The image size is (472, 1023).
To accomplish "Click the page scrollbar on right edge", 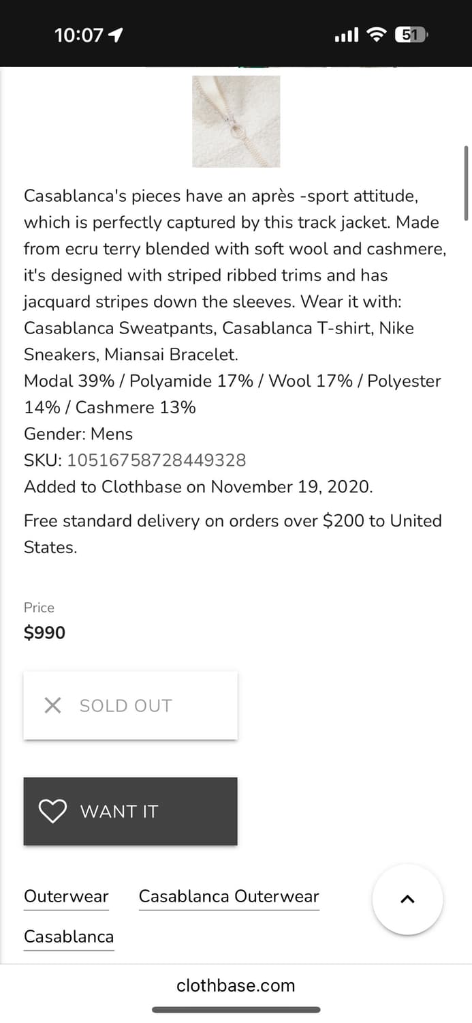I will 466,183.
